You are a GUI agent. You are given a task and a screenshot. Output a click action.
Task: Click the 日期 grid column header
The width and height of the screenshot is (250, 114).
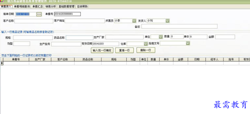(197, 60)
